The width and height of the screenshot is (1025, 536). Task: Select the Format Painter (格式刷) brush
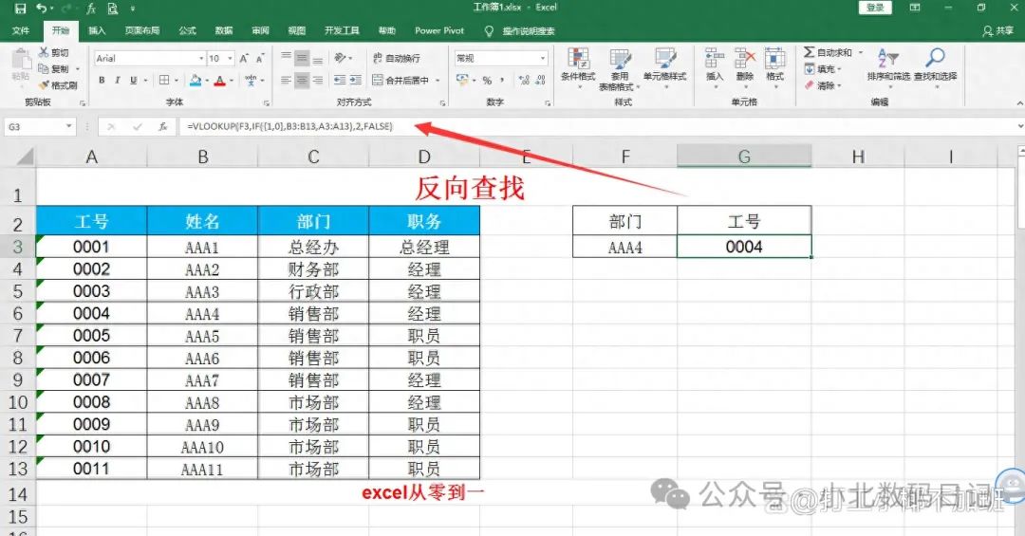tap(44, 85)
